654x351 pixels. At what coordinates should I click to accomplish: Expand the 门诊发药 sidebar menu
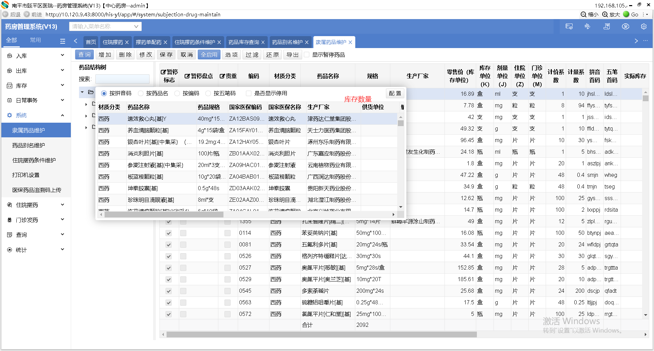click(x=62, y=220)
